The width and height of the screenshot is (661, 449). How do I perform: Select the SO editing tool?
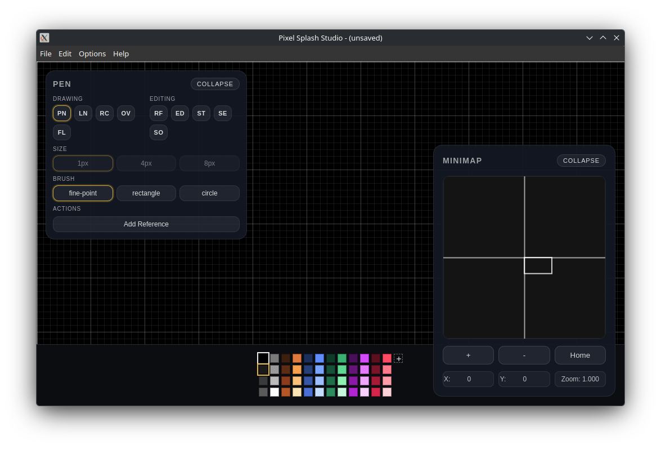pos(158,132)
